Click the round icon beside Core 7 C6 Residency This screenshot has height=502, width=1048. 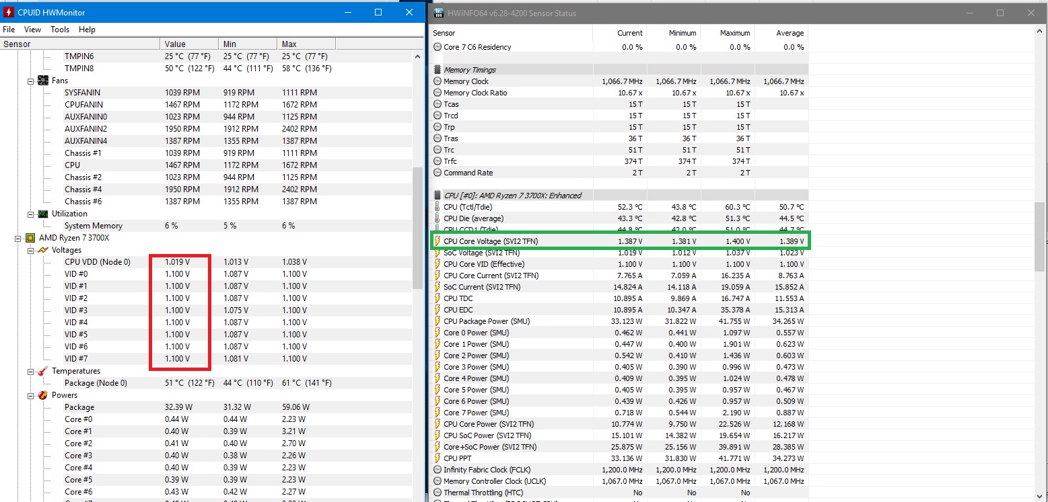(x=438, y=47)
